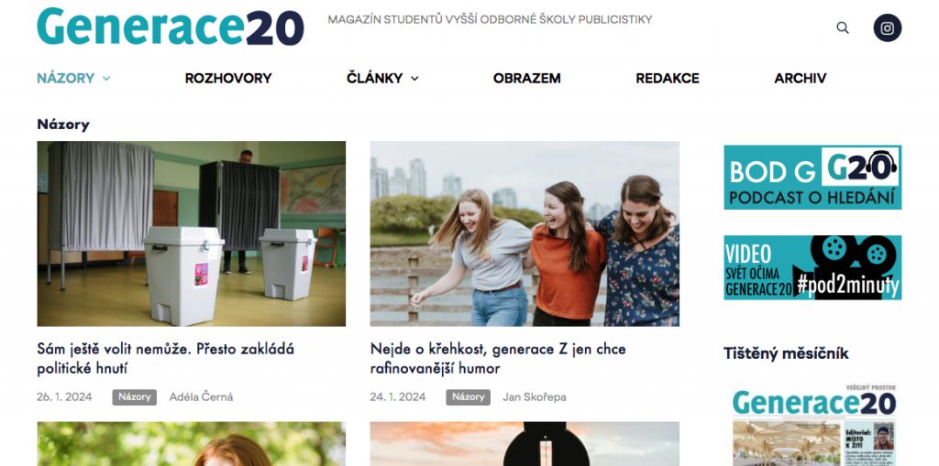Open author Jan Skořepa's link
The image size is (939, 466).
click(x=535, y=397)
